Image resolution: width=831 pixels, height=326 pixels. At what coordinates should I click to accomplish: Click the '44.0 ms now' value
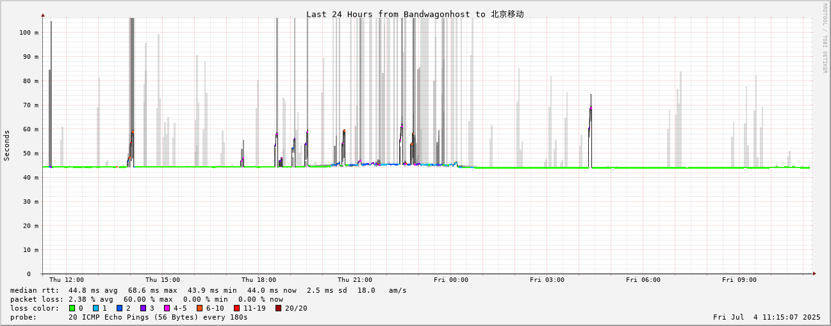tap(272, 290)
